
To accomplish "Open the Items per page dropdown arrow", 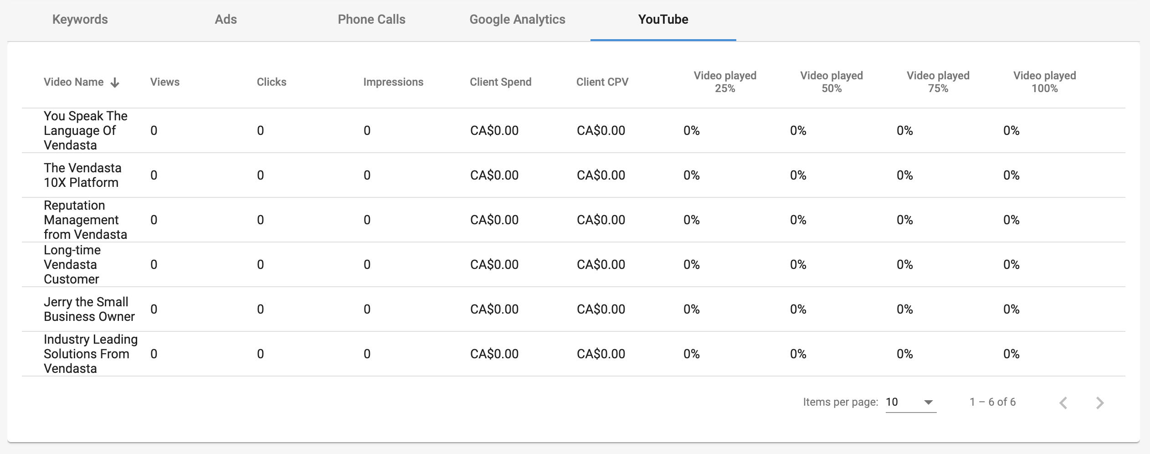I will (928, 403).
